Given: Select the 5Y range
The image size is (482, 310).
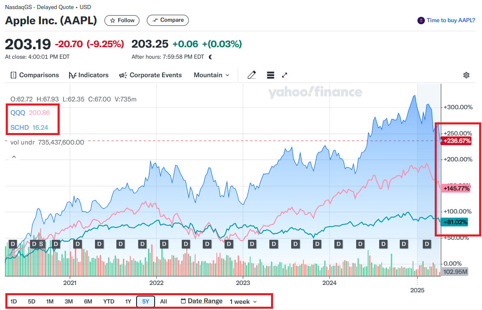Looking at the screenshot, I should [x=146, y=301].
